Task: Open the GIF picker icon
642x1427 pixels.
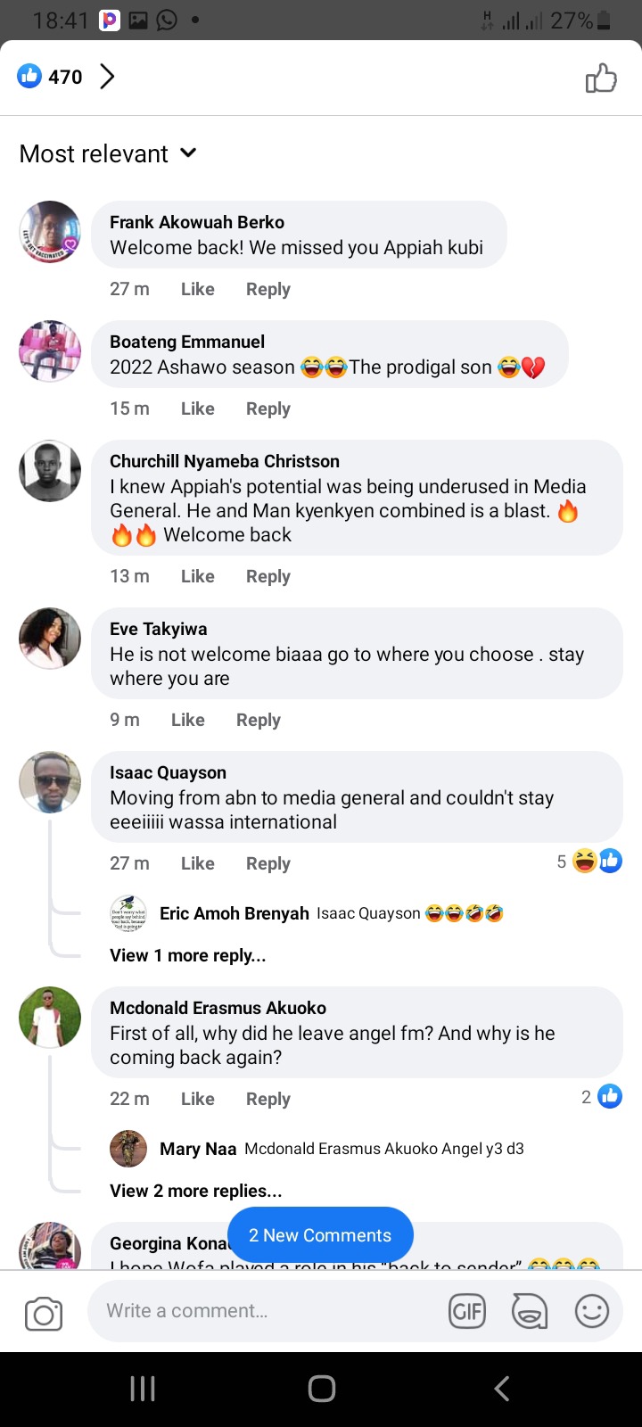Action: coord(467,1311)
